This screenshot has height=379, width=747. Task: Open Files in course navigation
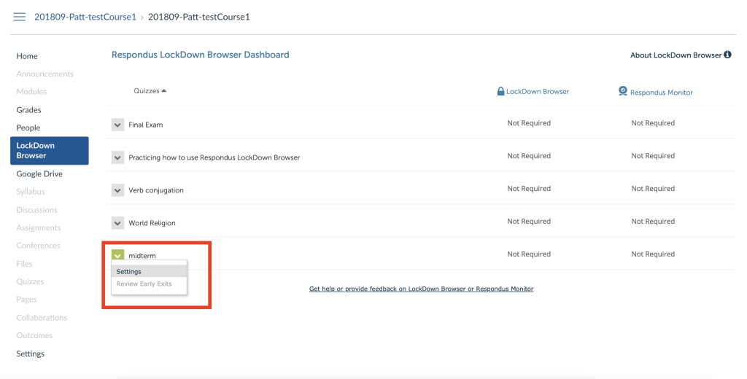click(x=24, y=264)
